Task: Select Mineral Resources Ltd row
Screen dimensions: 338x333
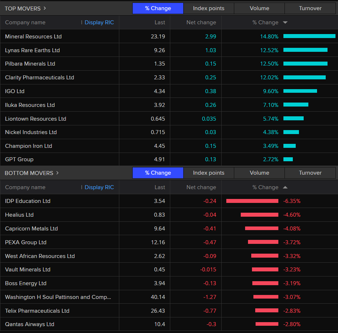Action: (x=169, y=36)
